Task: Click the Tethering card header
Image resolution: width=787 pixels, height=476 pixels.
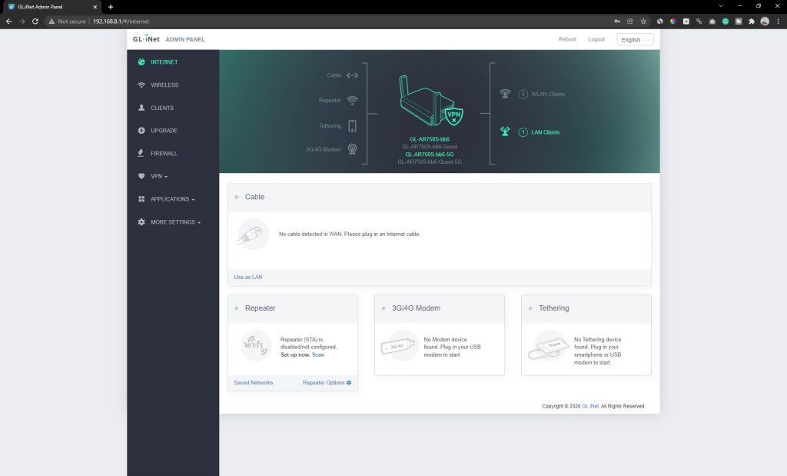Action: [586, 309]
